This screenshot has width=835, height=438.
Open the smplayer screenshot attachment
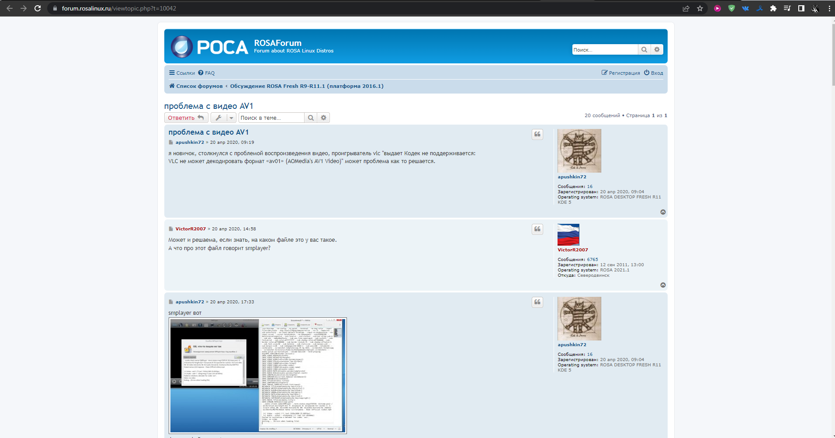[258, 375]
